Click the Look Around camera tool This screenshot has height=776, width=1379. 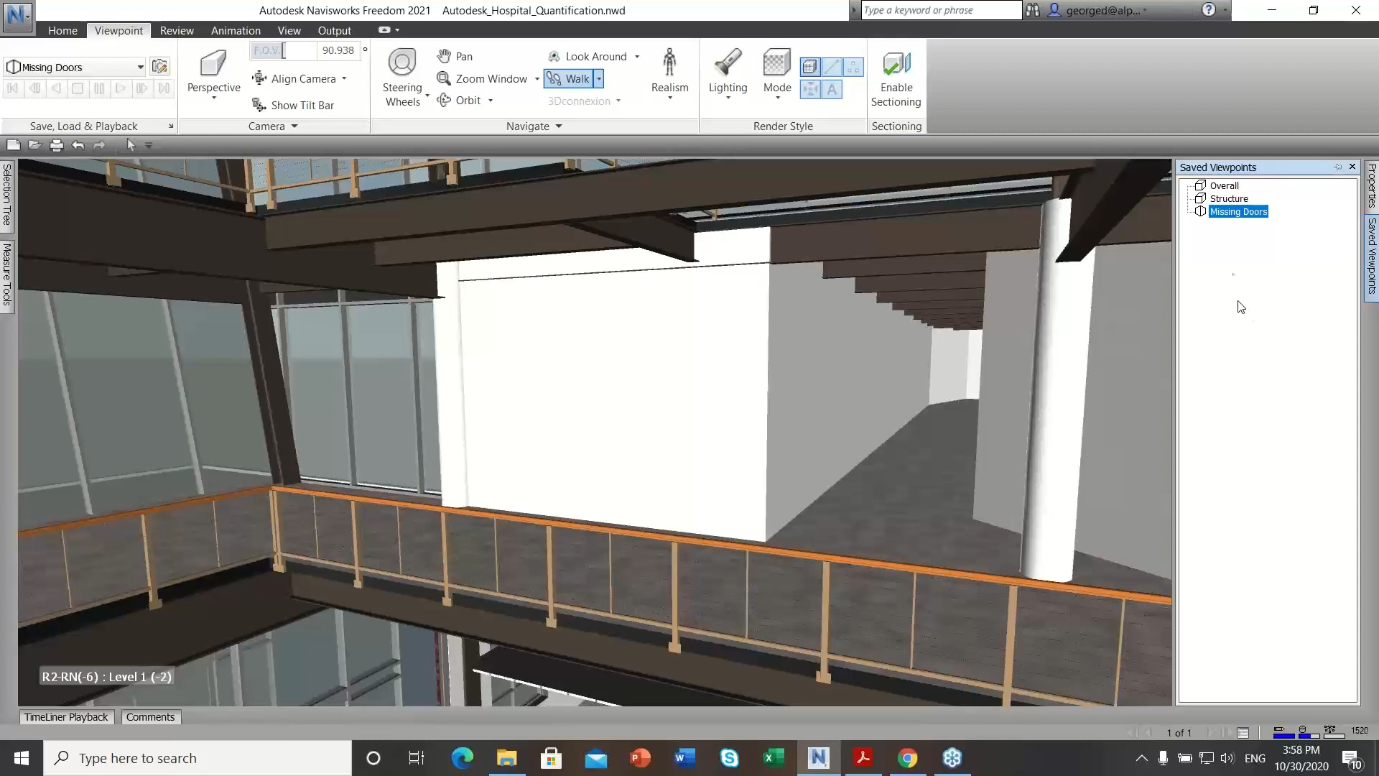[x=585, y=56]
